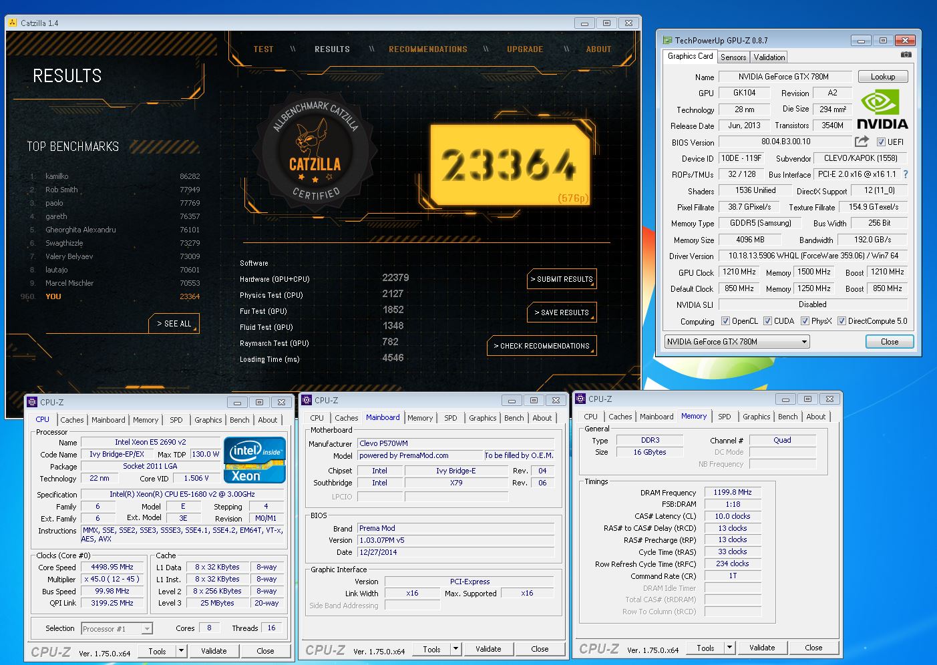Toggle the OpenCL checkbox

(725, 321)
